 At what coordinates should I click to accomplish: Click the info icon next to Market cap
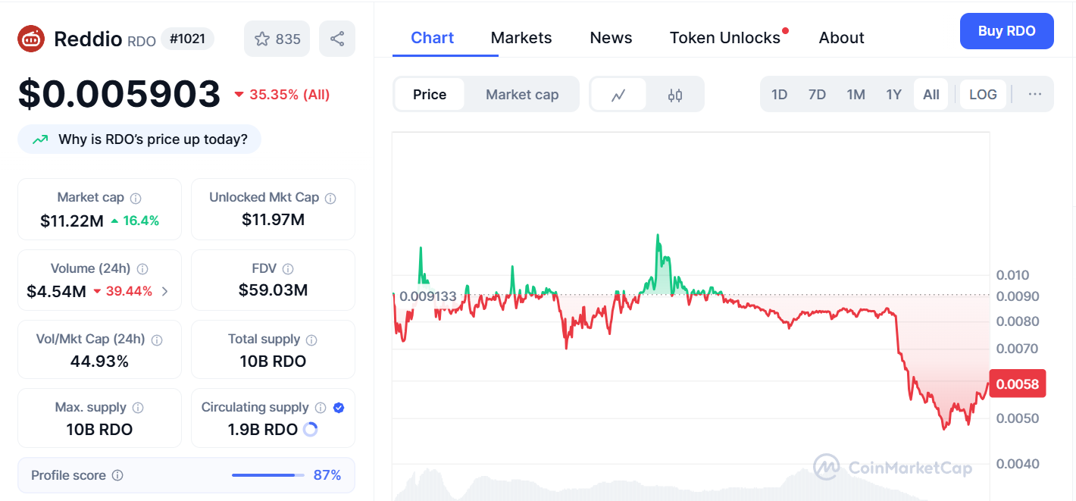(136, 198)
